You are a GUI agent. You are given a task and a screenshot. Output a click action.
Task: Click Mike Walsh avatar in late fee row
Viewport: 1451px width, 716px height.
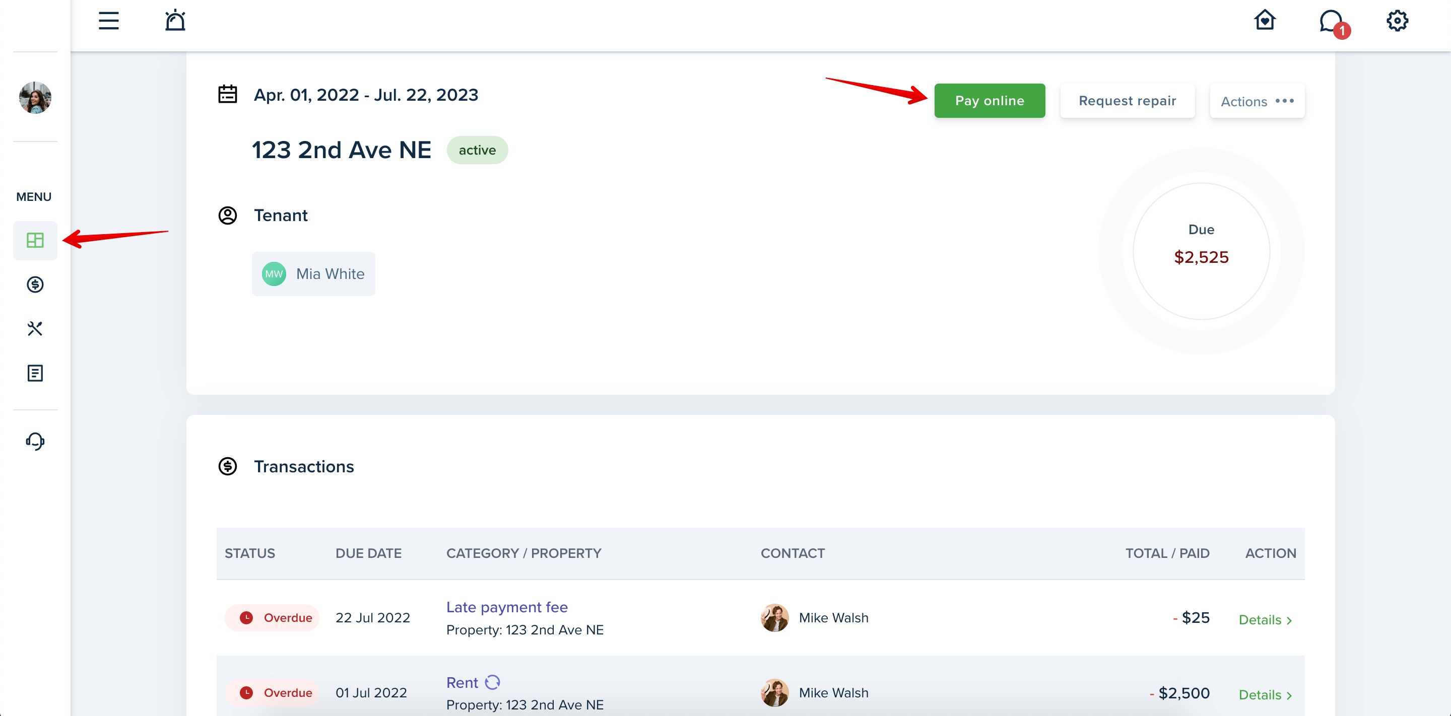pyautogui.click(x=774, y=617)
